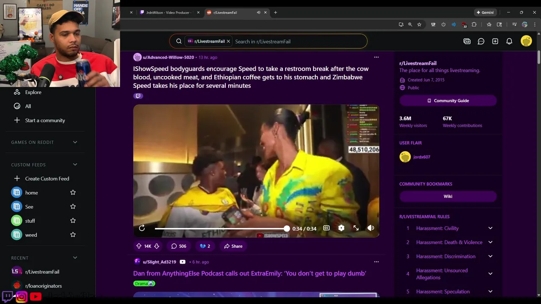
Task: Open Chrome media controls icon
Action: (514, 24)
